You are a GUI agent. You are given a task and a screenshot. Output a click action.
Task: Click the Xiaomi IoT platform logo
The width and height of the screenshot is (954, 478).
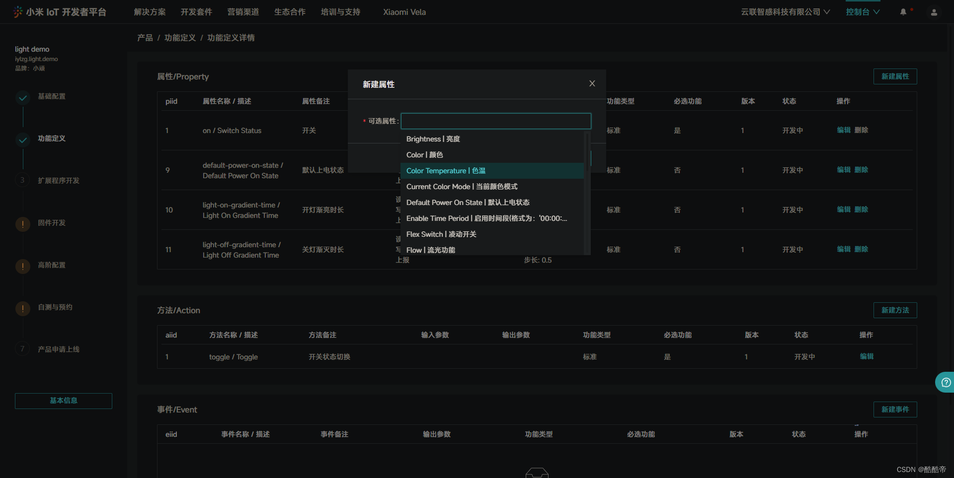tap(60, 12)
